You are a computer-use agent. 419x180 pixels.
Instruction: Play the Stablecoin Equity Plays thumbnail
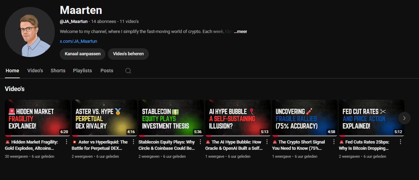(171, 118)
